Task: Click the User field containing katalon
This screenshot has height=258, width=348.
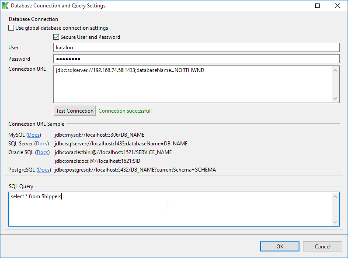Action: coord(196,48)
